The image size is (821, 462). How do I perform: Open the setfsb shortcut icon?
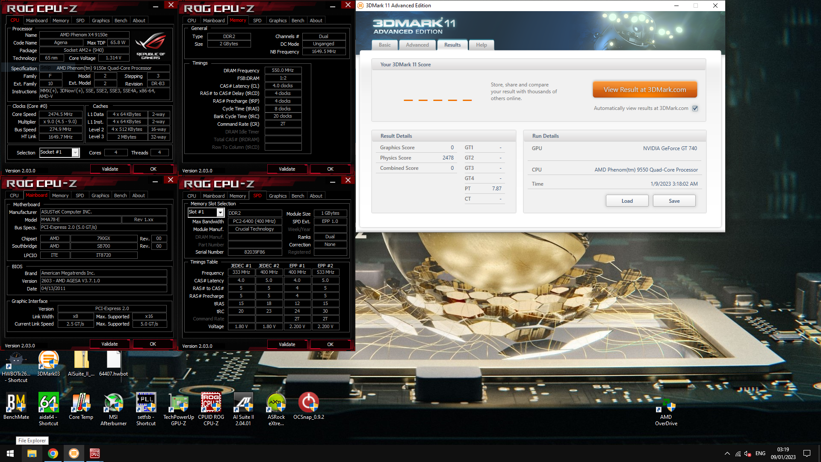coord(146,409)
